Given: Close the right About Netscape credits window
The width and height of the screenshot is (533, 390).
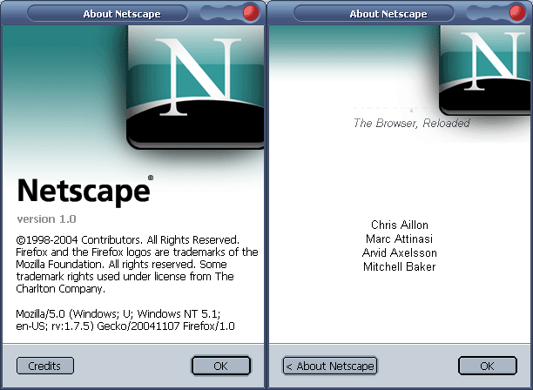Looking at the screenshot, I should click(x=517, y=13).
